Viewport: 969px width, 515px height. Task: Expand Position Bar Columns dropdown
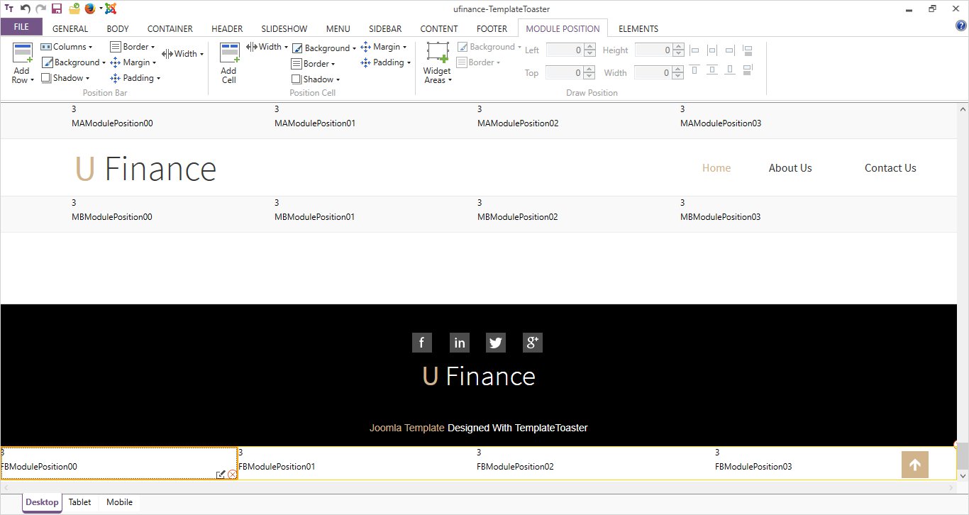[67, 47]
